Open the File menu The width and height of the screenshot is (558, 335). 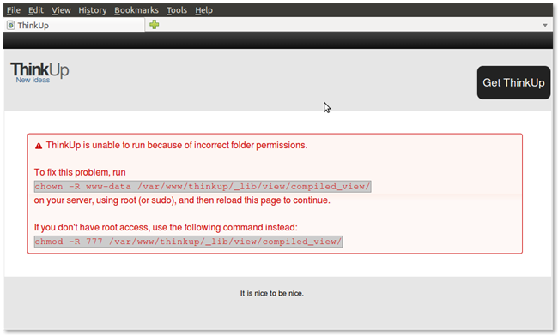[14, 10]
